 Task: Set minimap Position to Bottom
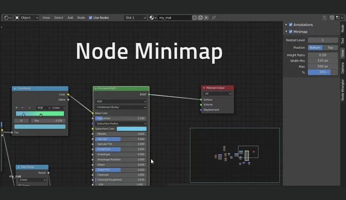click(x=315, y=48)
